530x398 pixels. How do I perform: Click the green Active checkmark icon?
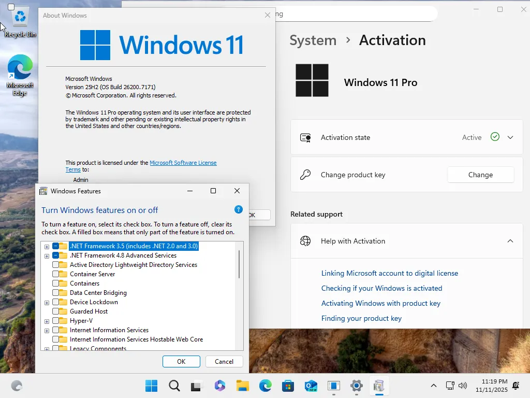495,137
